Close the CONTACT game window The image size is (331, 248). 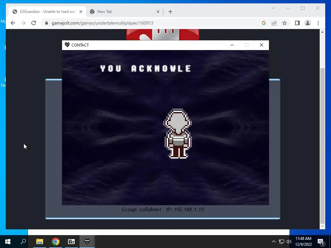[x=261, y=45]
